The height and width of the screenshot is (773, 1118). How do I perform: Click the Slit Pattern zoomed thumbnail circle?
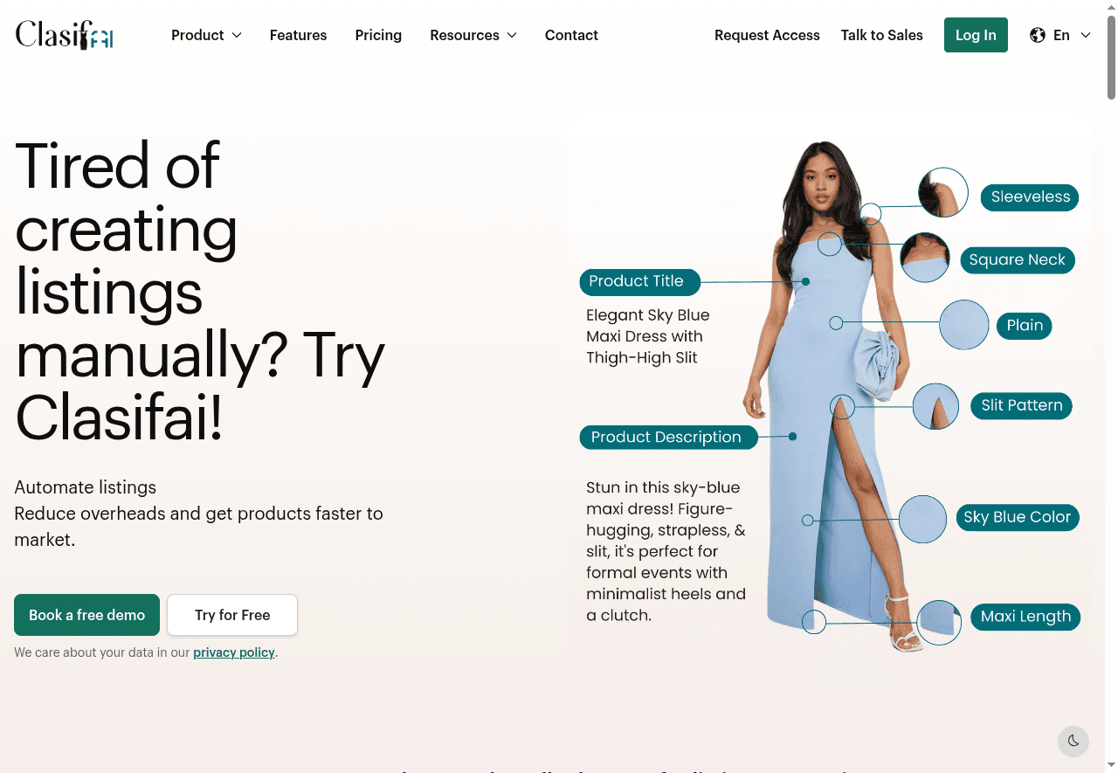(x=935, y=406)
